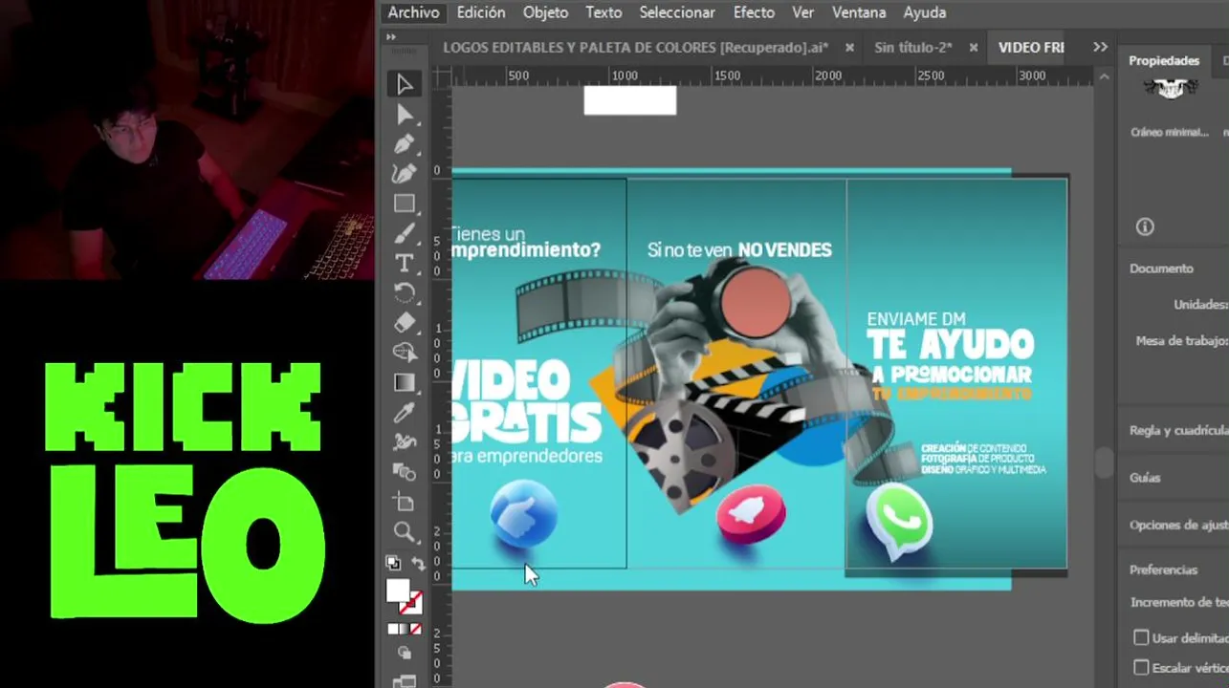Select the Blend tool
Viewport: 1229px width, 688px height.
405,471
